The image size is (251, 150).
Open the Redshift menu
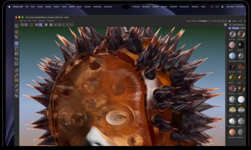click(173, 7)
